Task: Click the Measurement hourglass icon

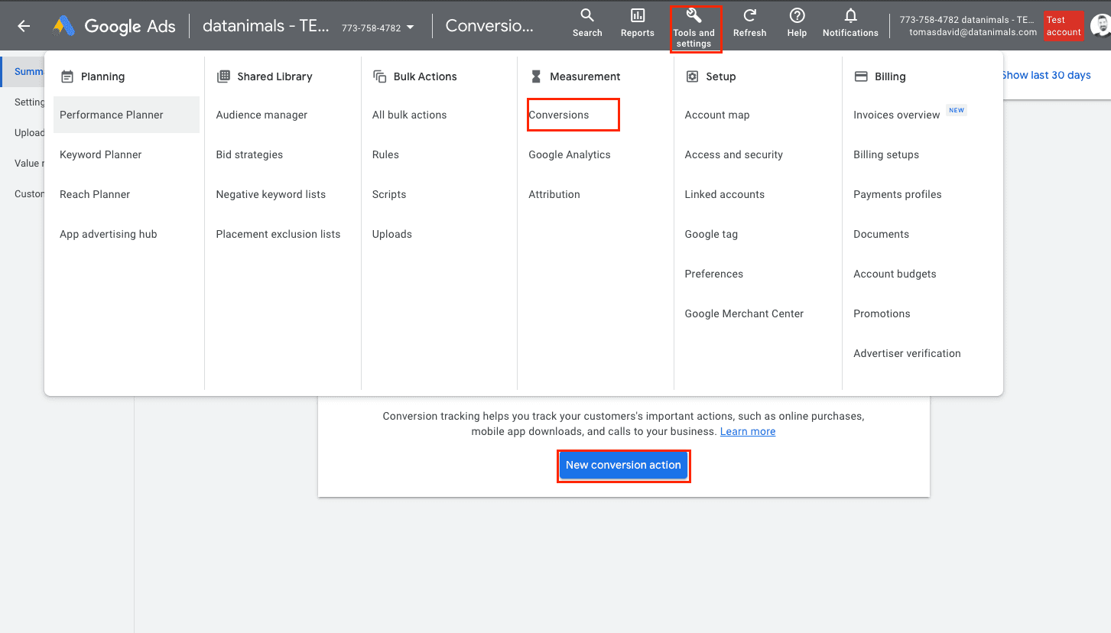Action: pos(536,76)
